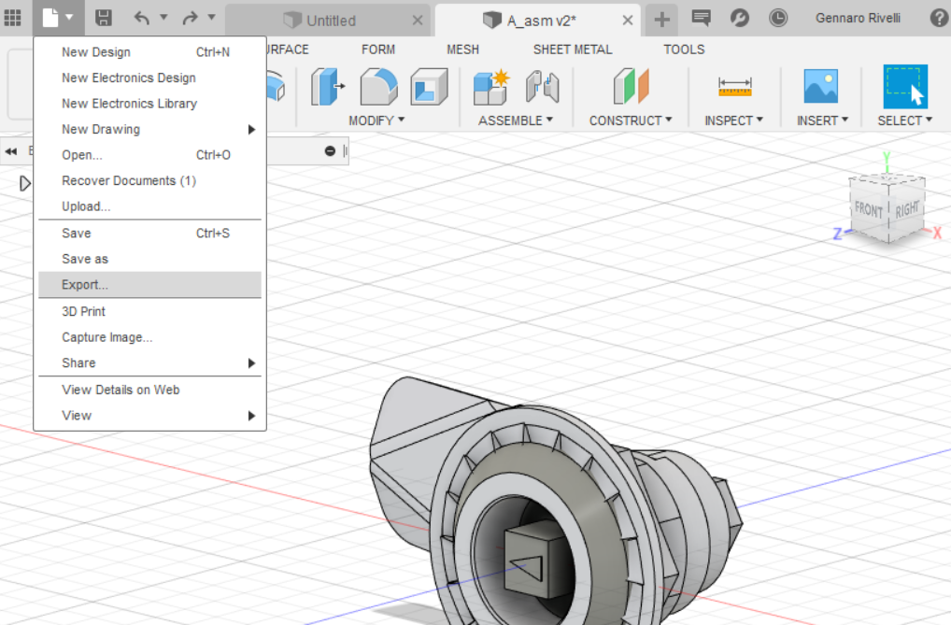Click the Save icon in the toolbar
Image resolution: width=951 pixels, height=625 pixels.
coord(103,18)
